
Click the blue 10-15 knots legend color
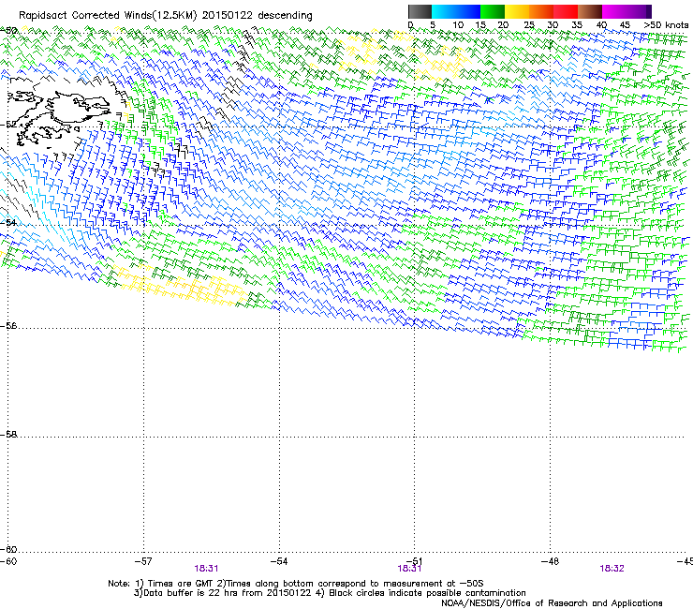click(x=468, y=11)
